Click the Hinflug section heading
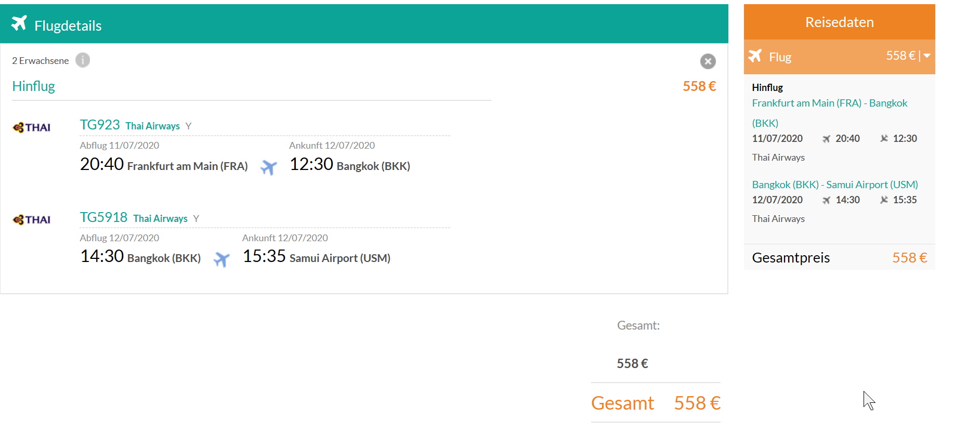The width and height of the screenshot is (954, 432). click(34, 86)
